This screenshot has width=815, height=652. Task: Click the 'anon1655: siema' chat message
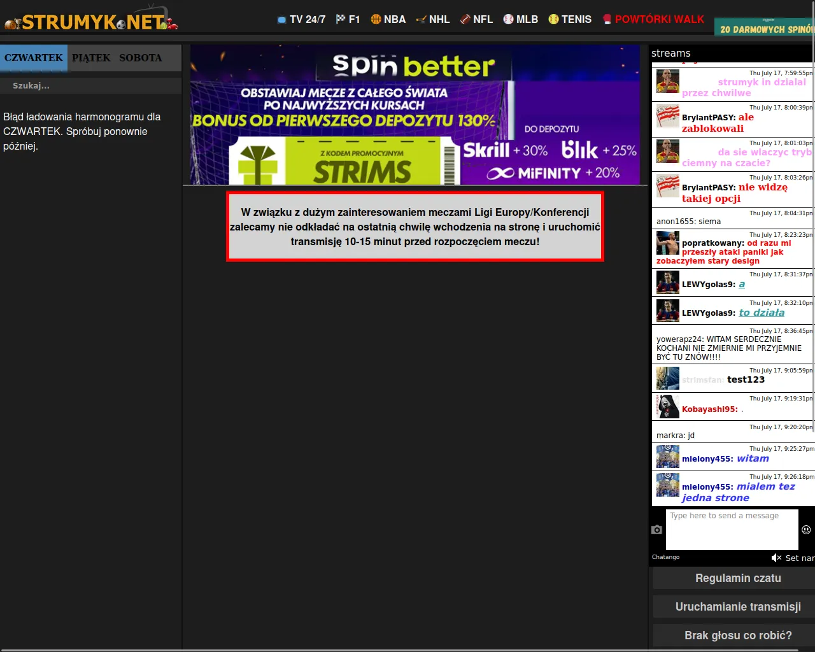[x=688, y=222]
